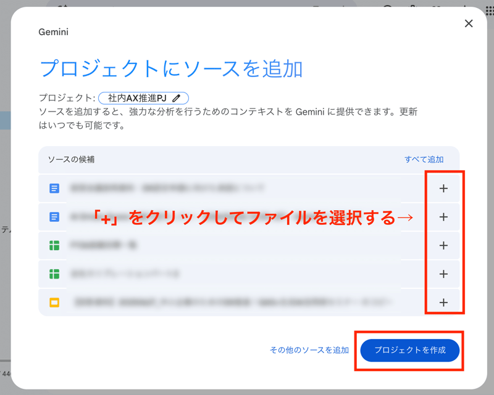Close the add sources dialog
494x395 pixels.
tap(469, 23)
